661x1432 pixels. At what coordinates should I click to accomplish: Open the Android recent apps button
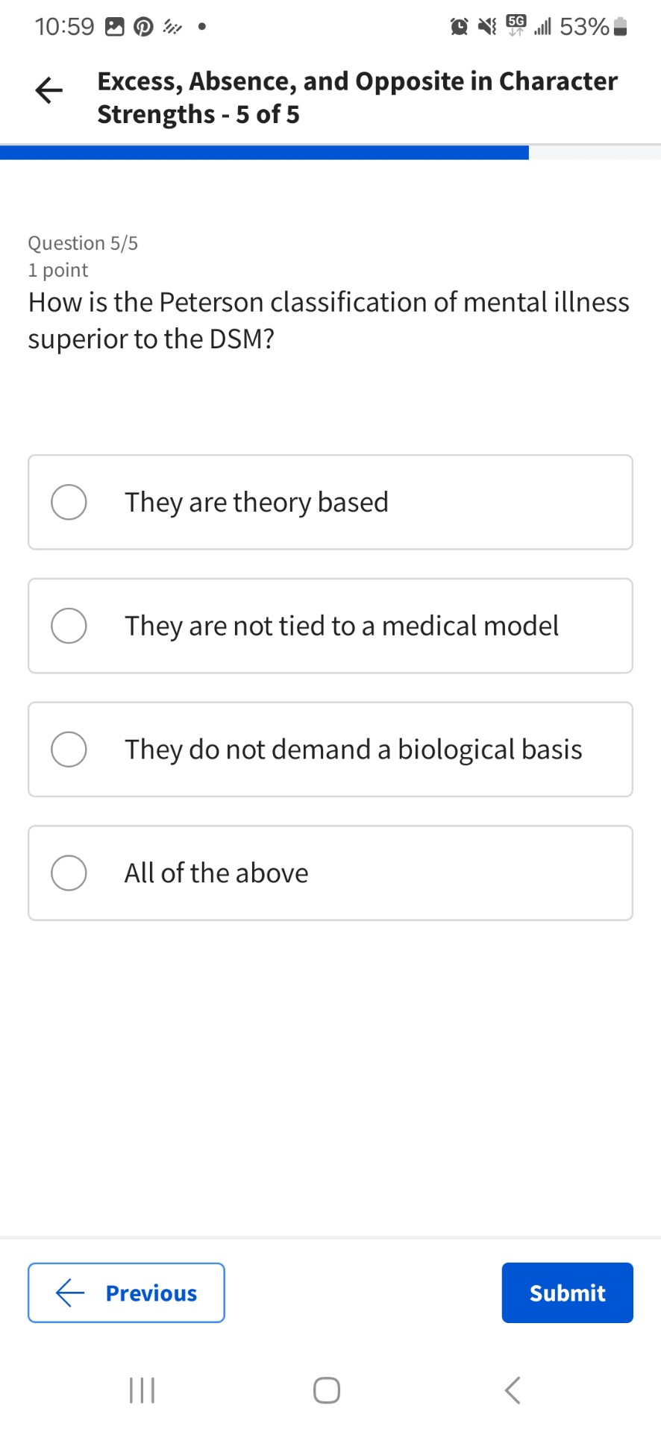pyautogui.click(x=141, y=1389)
